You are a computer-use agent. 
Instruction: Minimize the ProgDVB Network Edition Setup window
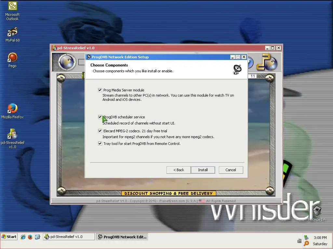coord(233,57)
